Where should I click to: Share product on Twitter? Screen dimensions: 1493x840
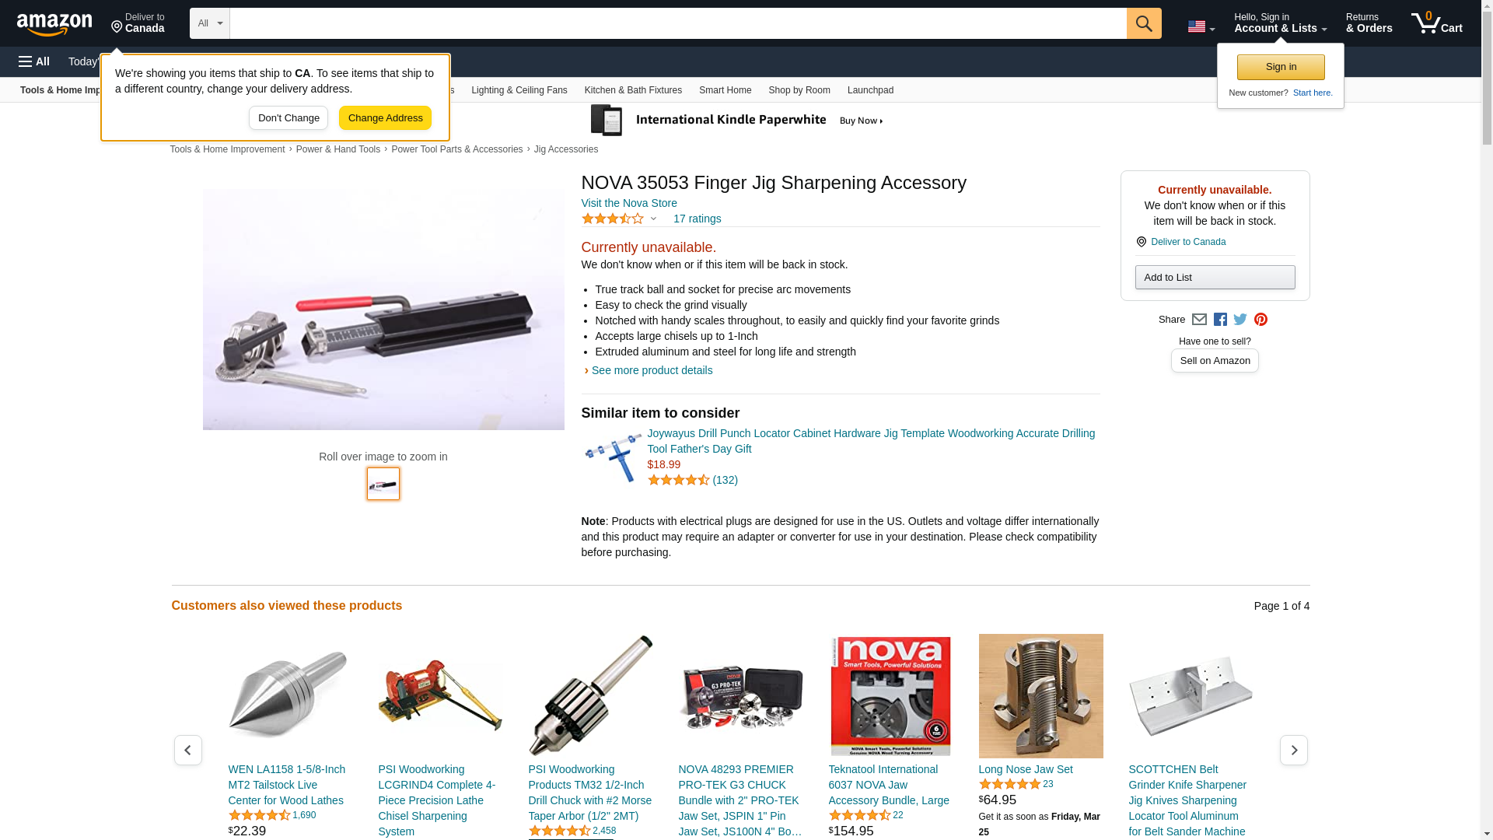pos(1240,320)
